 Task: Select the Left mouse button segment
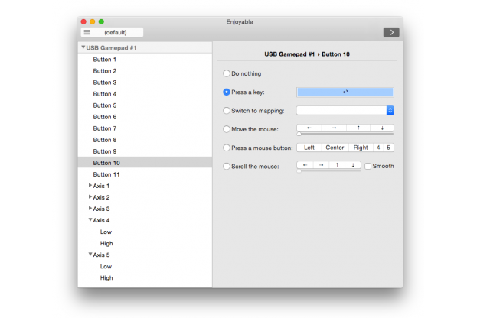[x=309, y=148]
